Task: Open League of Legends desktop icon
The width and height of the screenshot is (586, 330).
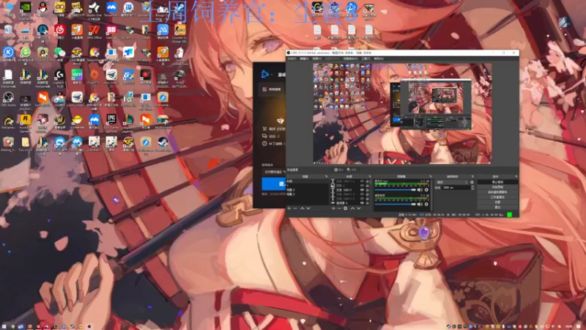Action: click(x=129, y=120)
